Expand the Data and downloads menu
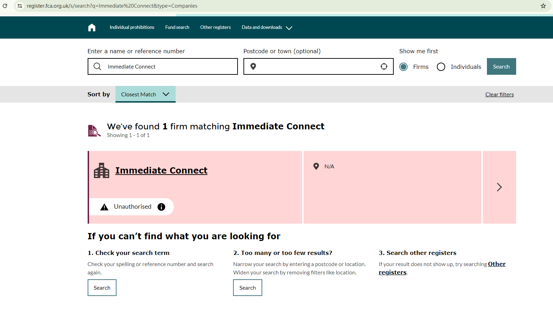The width and height of the screenshot is (553, 313). click(x=267, y=27)
